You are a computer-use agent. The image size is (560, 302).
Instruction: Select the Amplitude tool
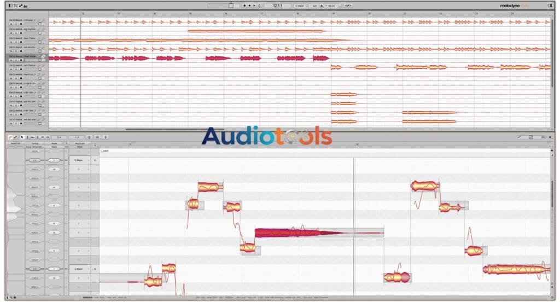pos(38,137)
